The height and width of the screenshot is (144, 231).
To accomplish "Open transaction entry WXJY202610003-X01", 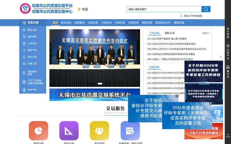I will [166, 73].
